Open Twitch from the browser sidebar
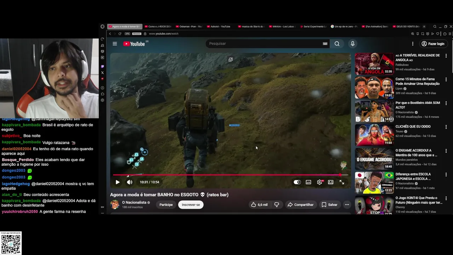 click(x=103, y=66)
